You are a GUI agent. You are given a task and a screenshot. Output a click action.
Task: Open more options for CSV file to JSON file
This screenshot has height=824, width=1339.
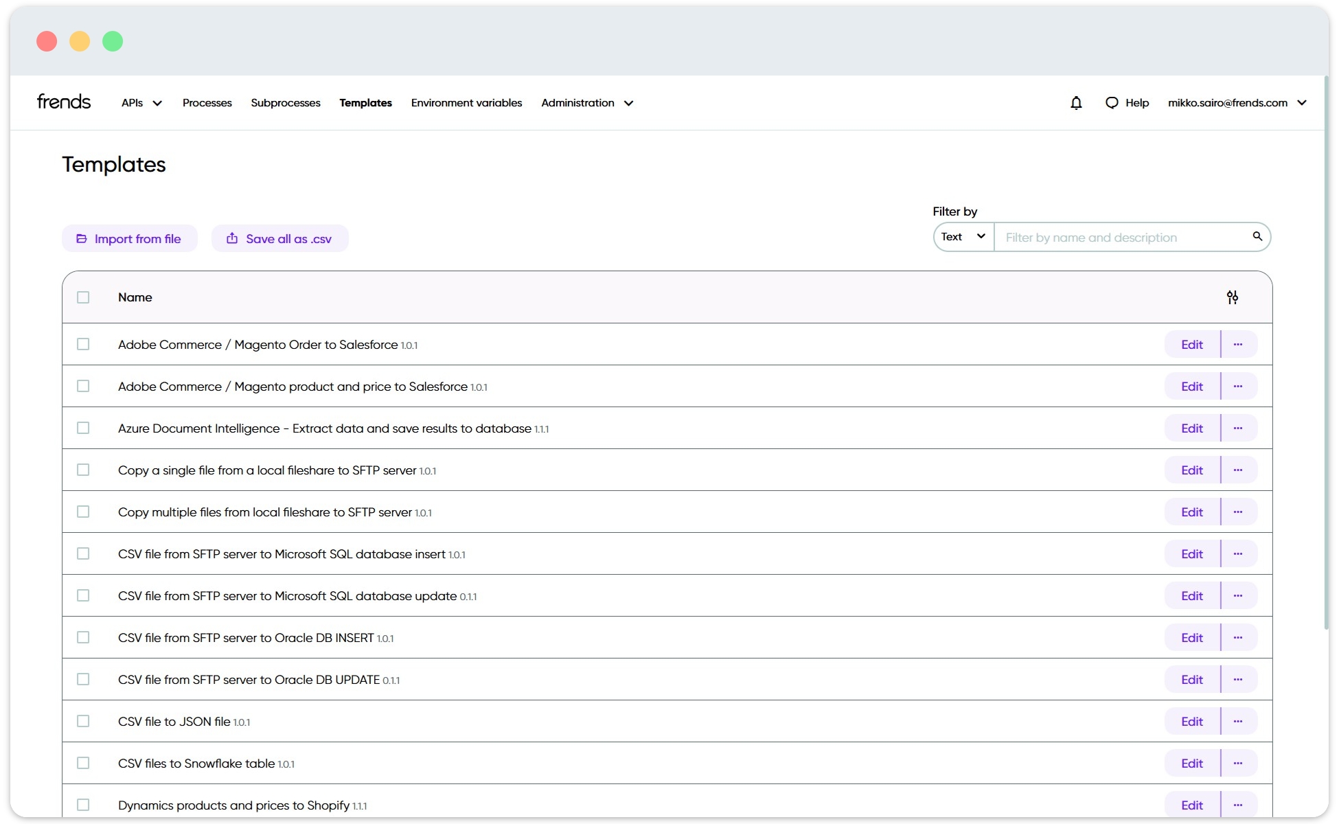1238,721
